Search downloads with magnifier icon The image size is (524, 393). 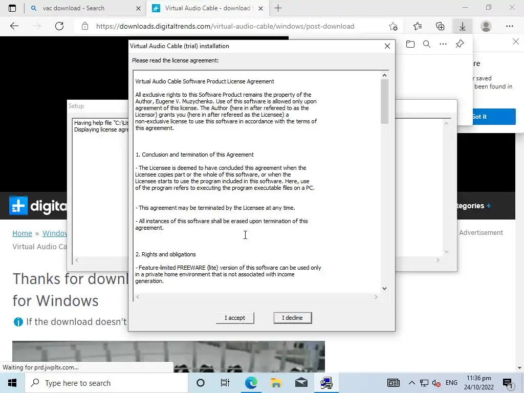427,44
